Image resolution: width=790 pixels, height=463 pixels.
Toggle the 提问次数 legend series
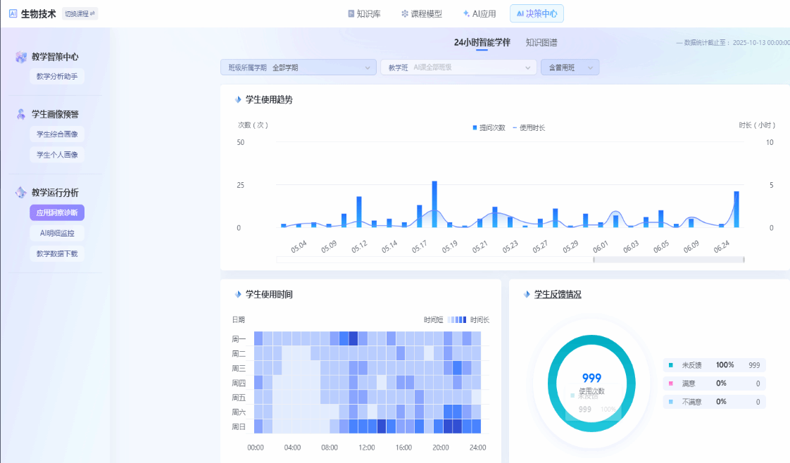pos(489,127)
